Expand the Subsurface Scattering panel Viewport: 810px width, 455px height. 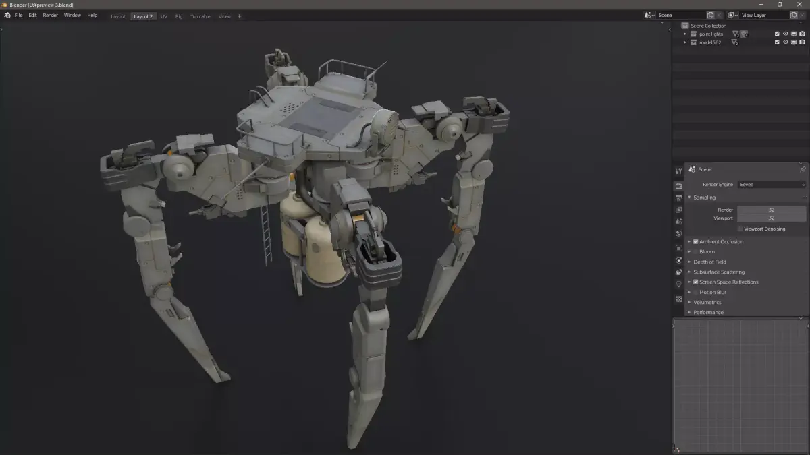[689, 272]
